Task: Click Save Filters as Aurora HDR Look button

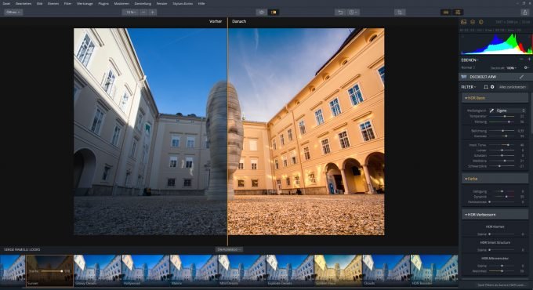Action: 502,285
